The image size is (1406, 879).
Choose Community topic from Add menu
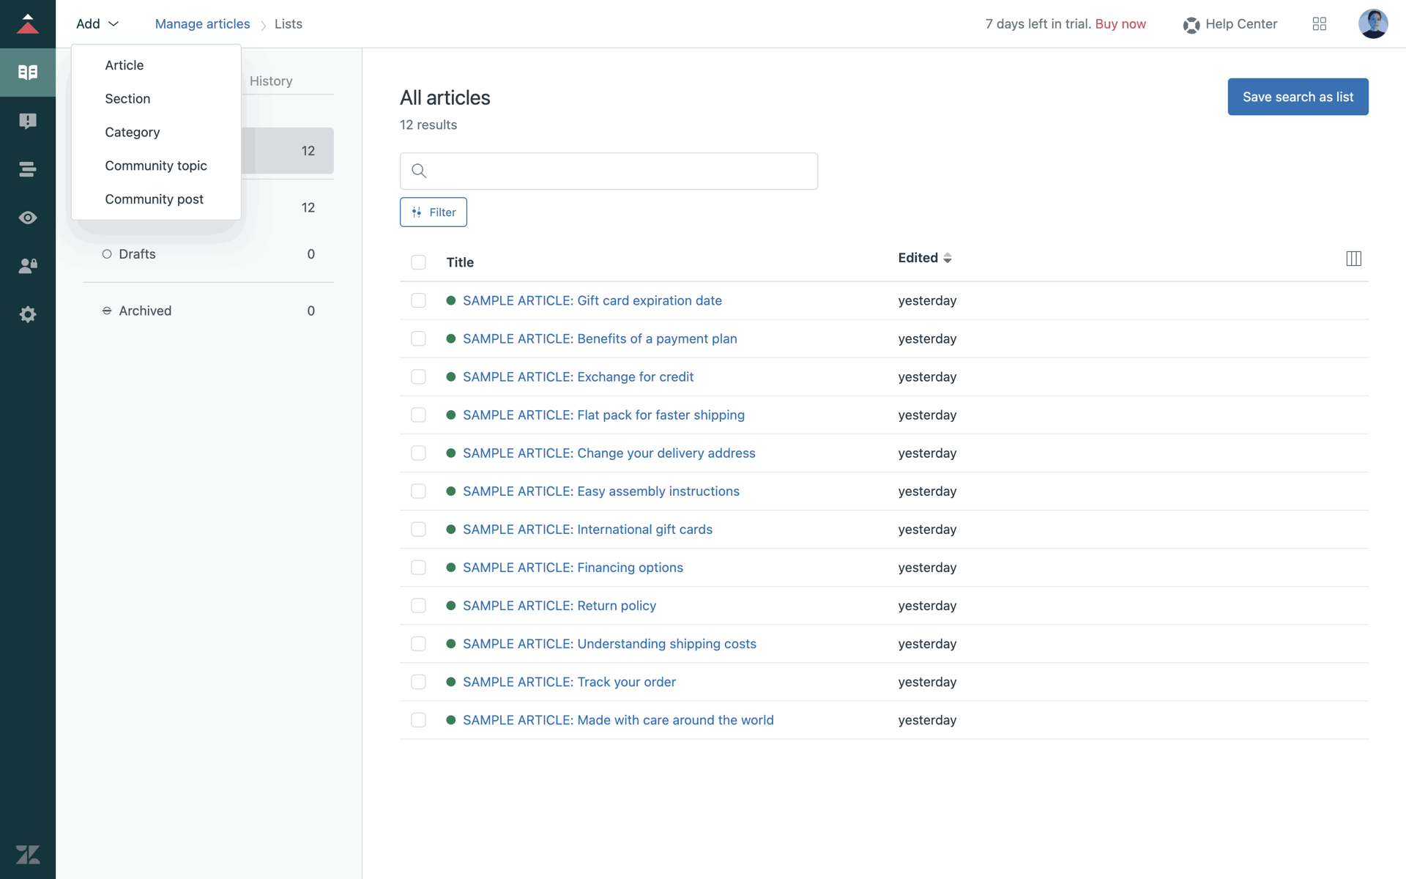point(156,166)
